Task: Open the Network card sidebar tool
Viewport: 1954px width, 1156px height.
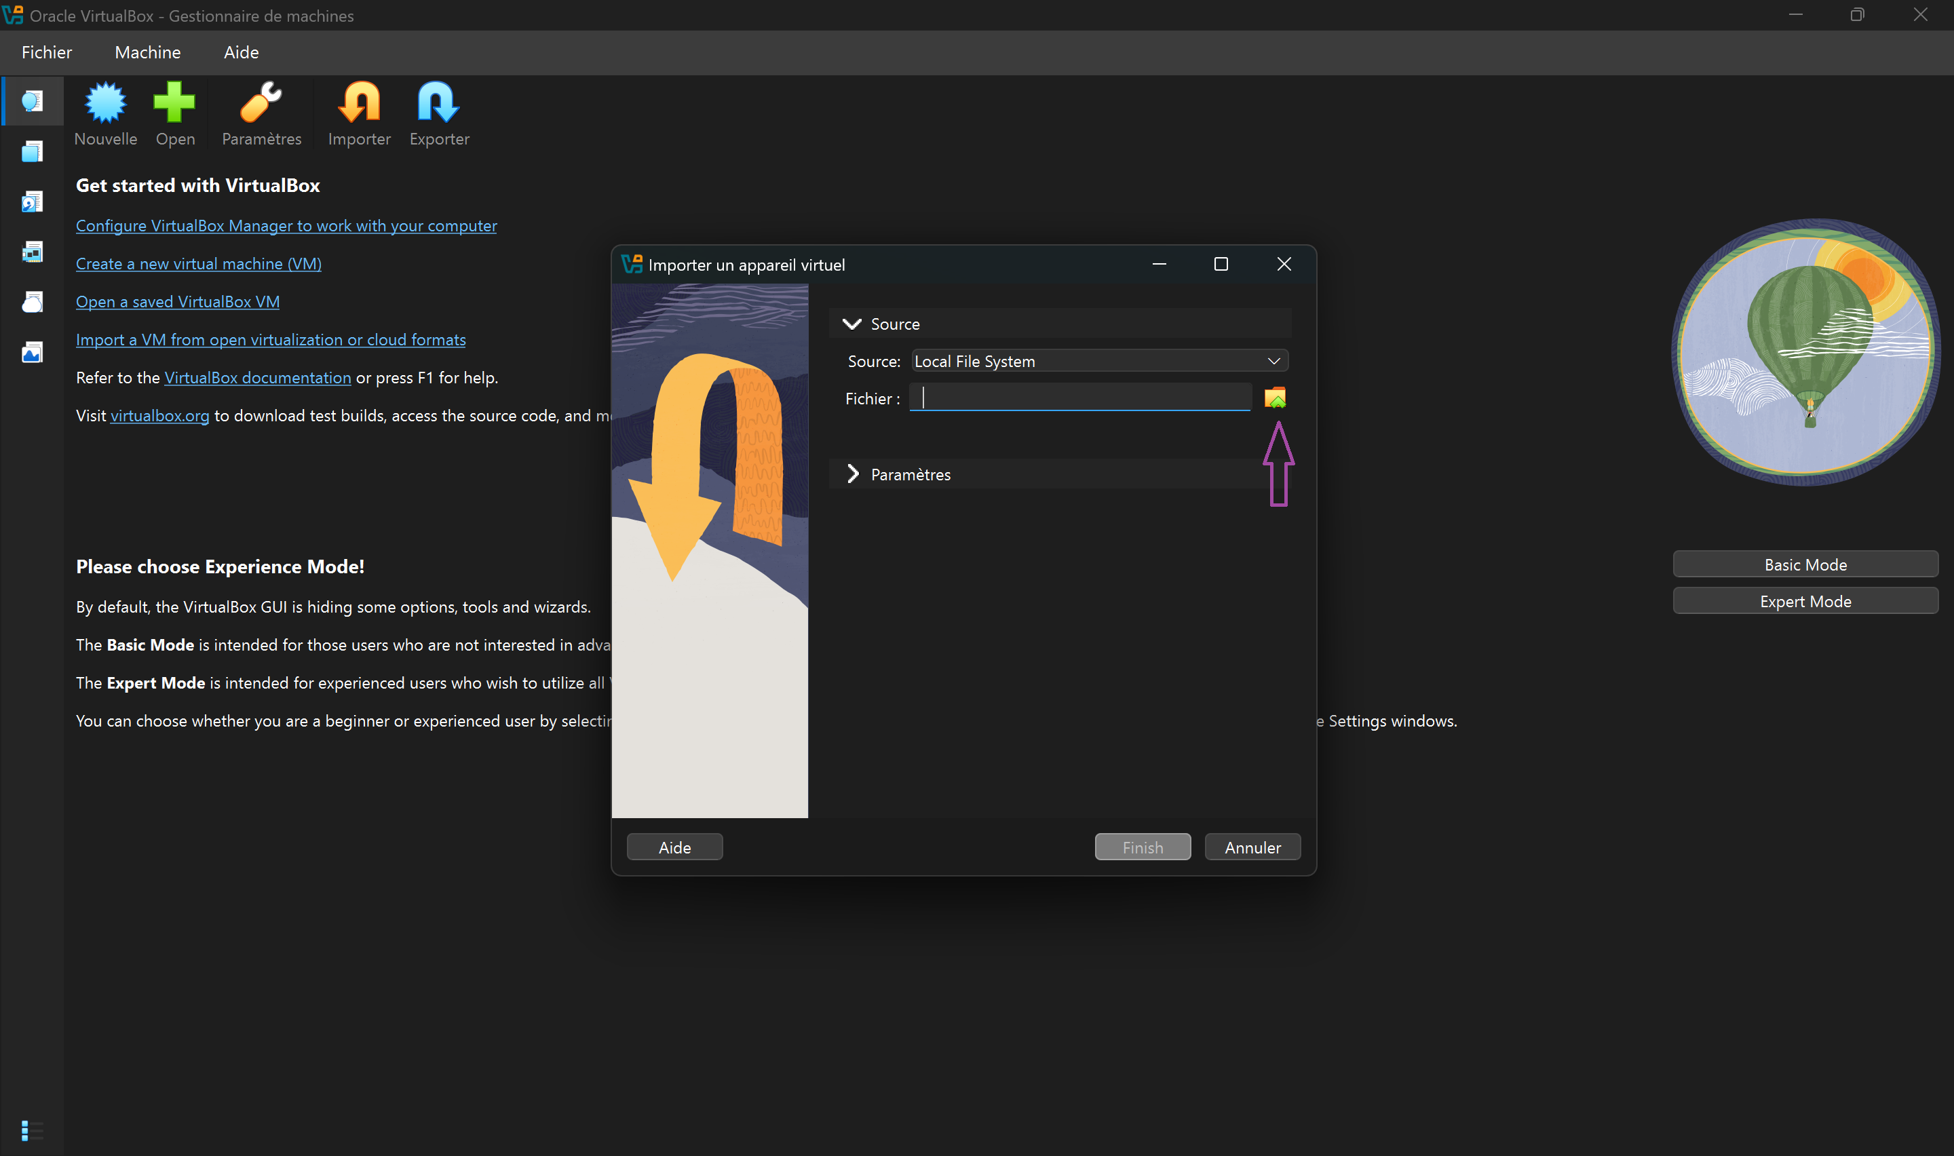Action: pyautogui.click(x=32, y=252)
